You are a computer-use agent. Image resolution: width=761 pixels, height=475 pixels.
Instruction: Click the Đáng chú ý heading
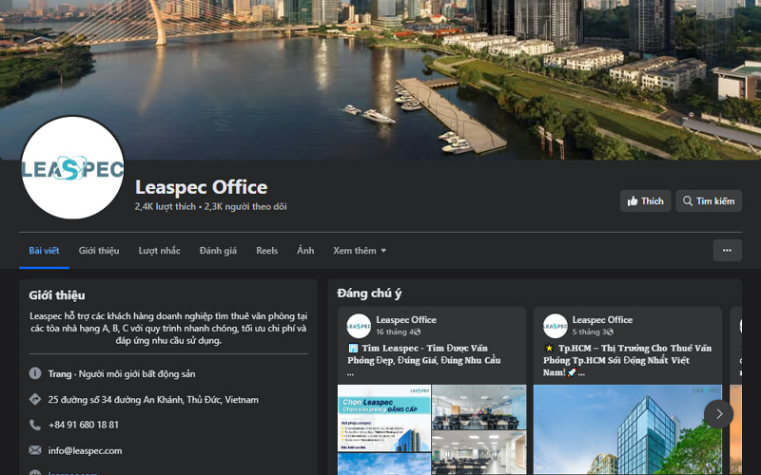pyautogui.click(x=369, y=294)
